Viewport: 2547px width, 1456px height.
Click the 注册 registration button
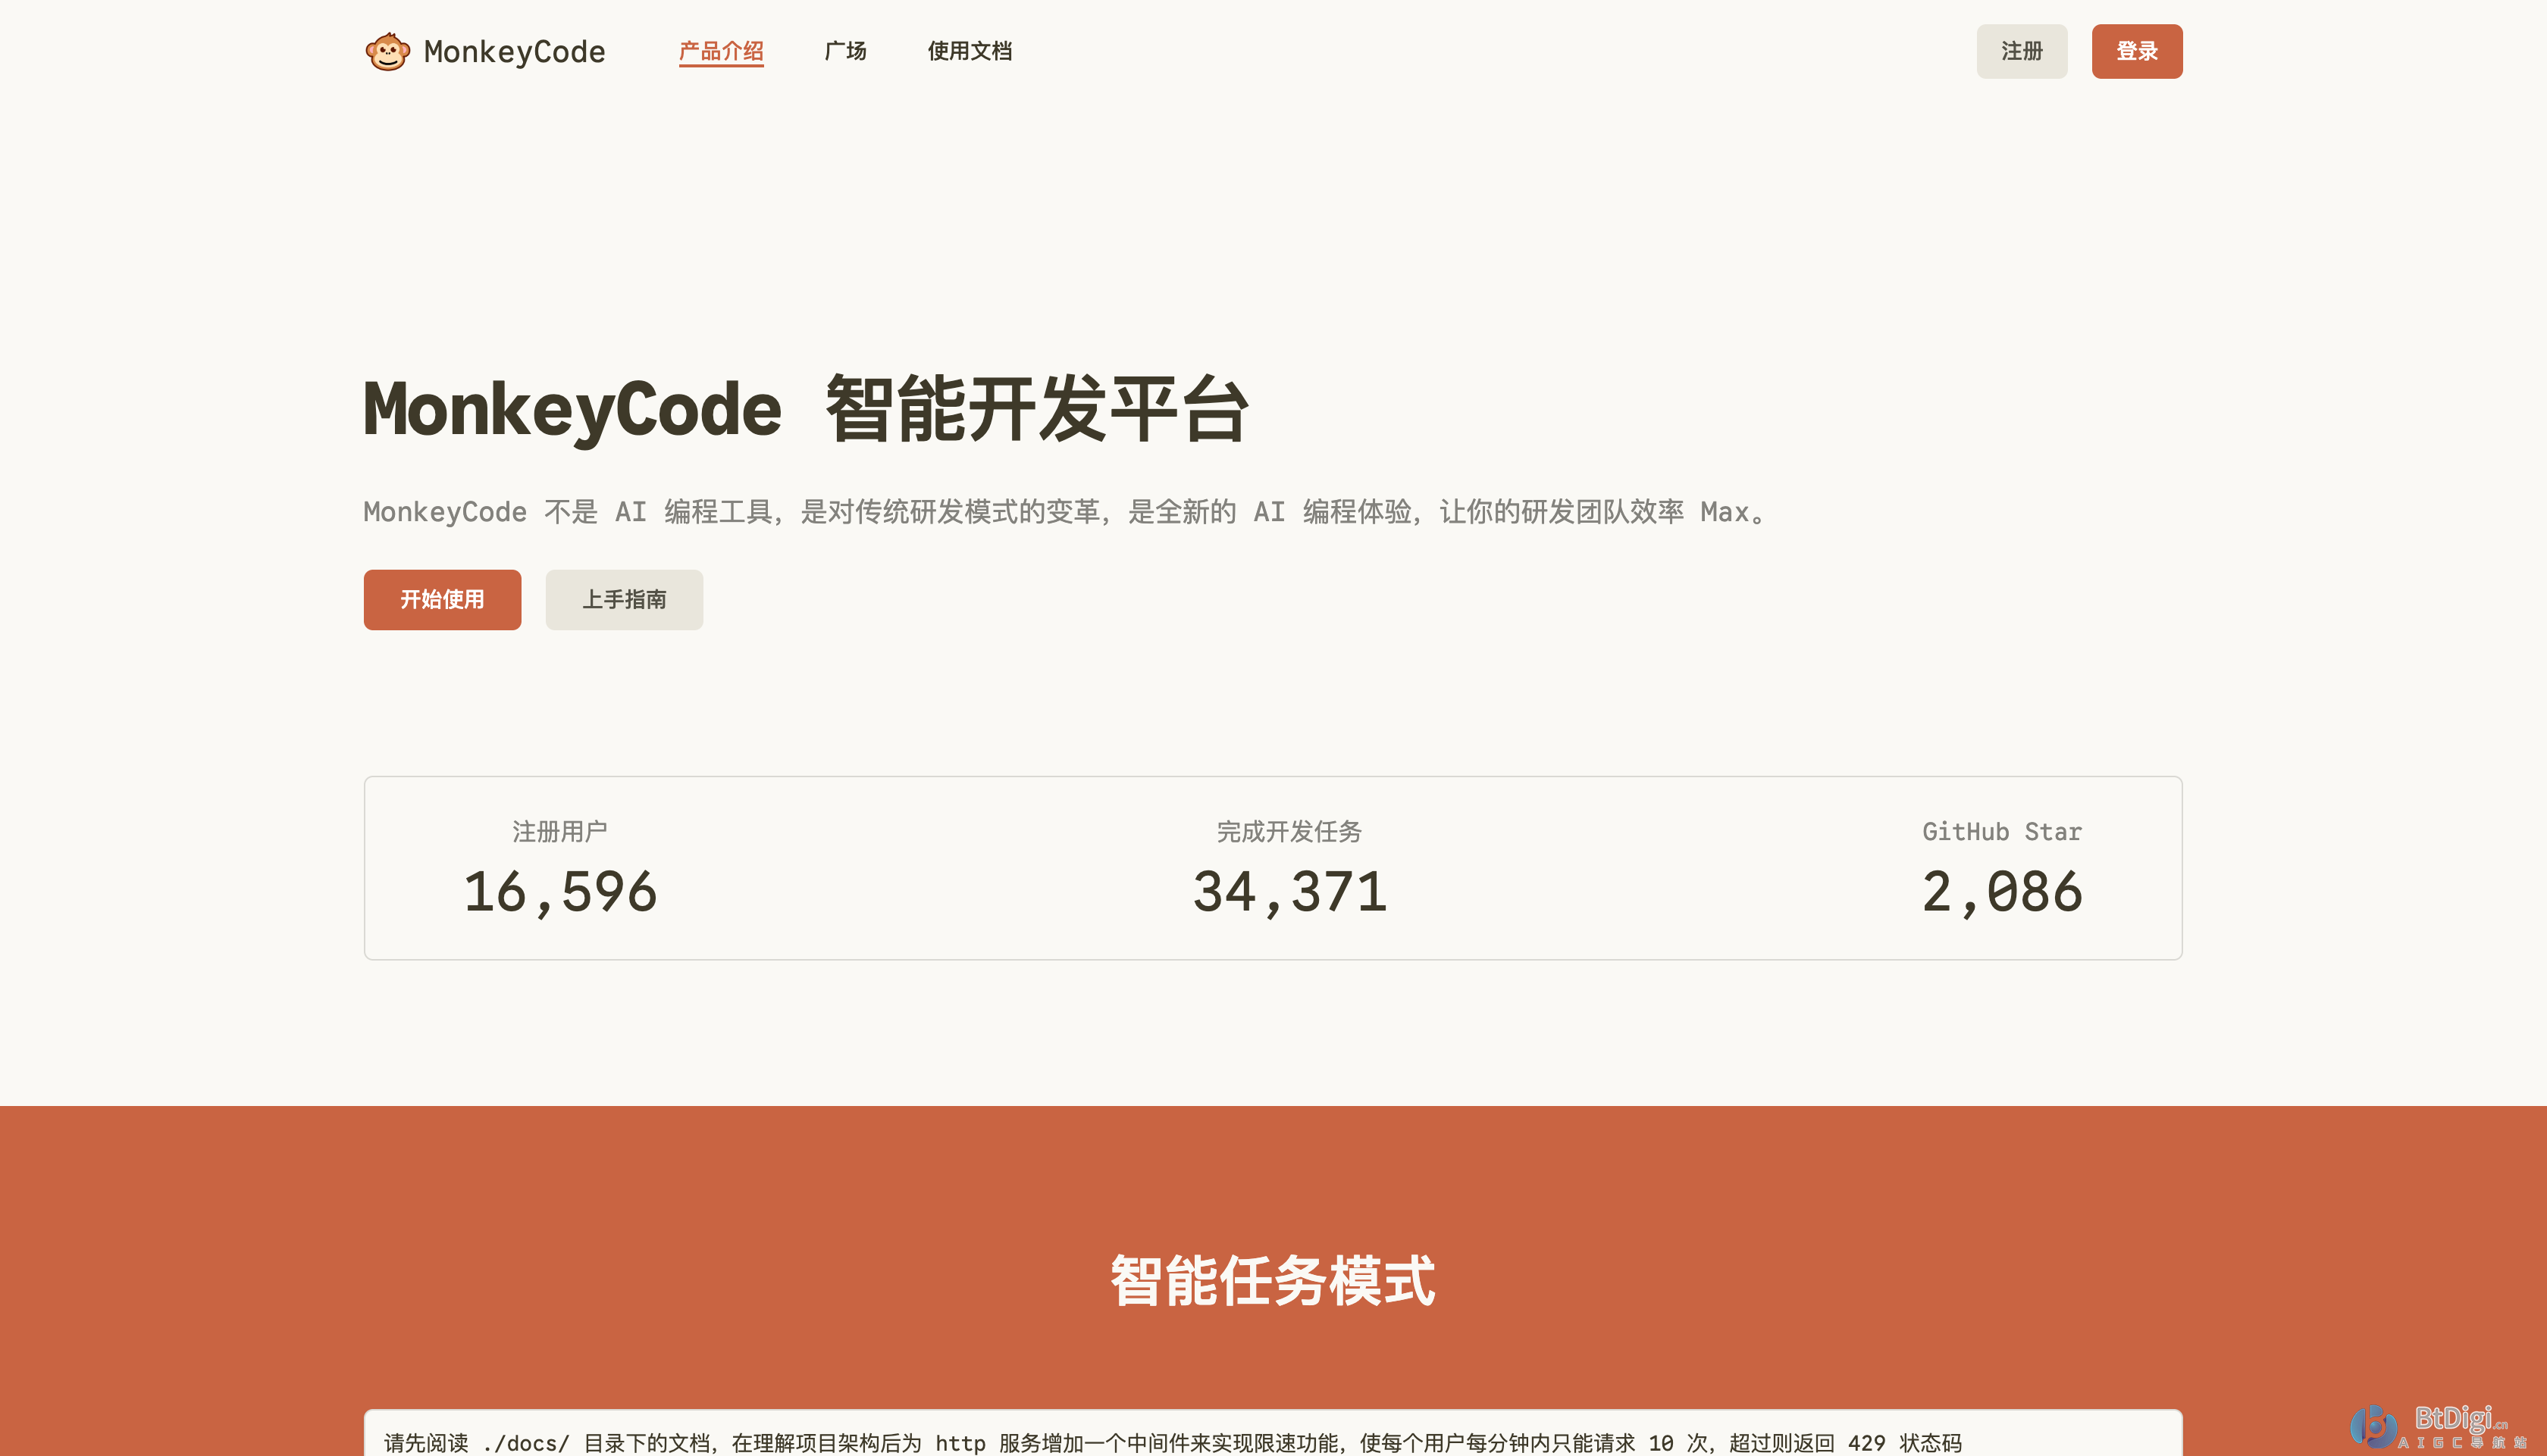(x=2022, y=51)
